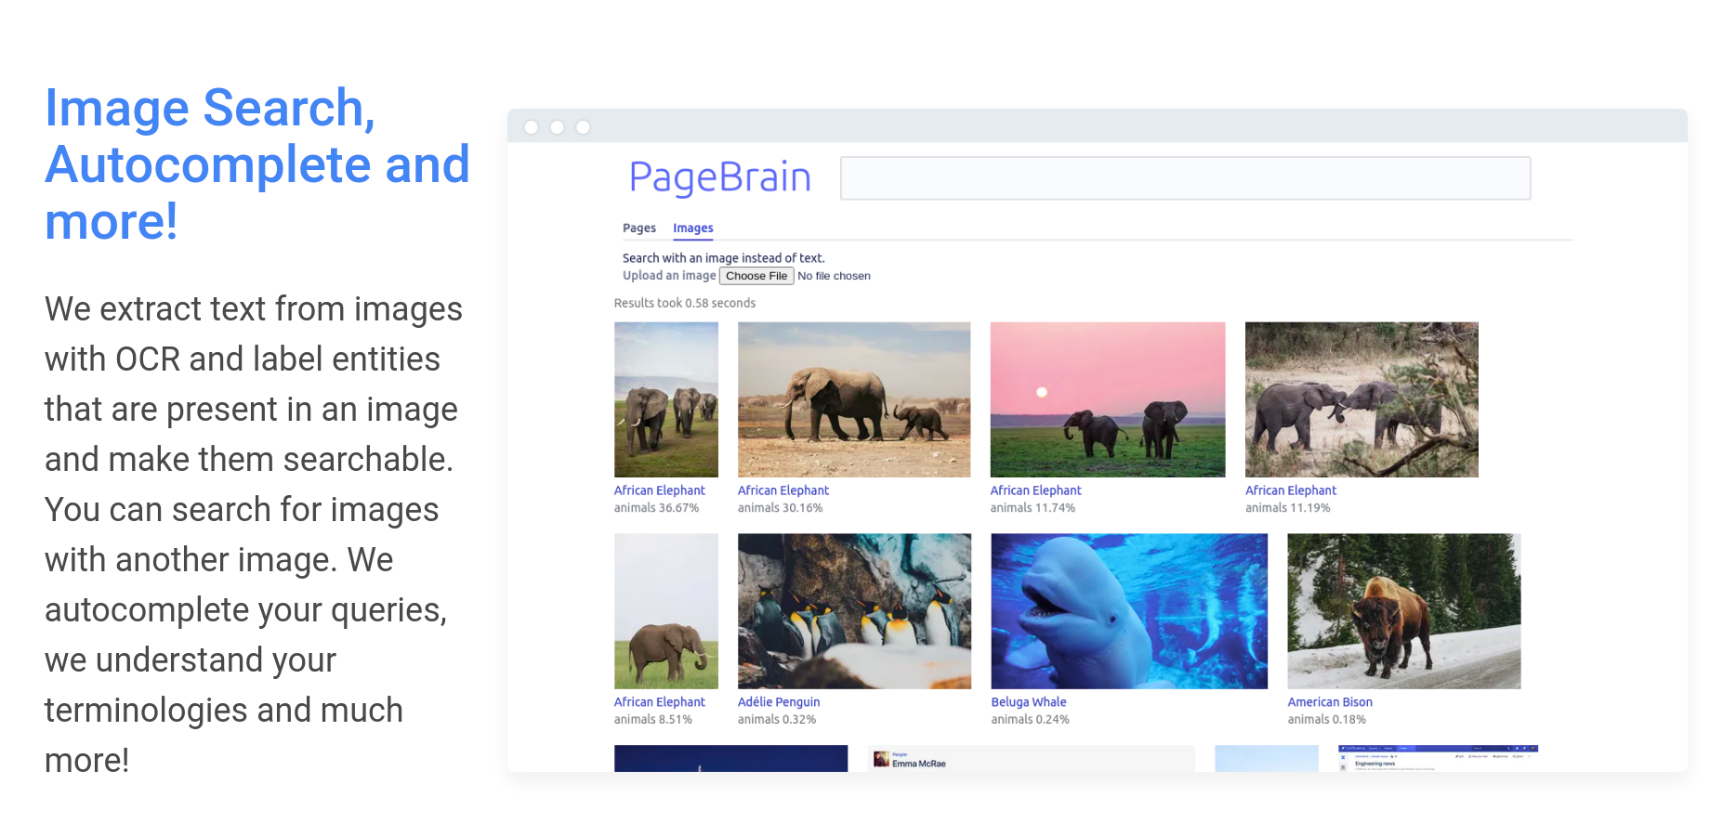
Task: Click 'animals 36.67%' score text
Action: [x=656, y=508]
